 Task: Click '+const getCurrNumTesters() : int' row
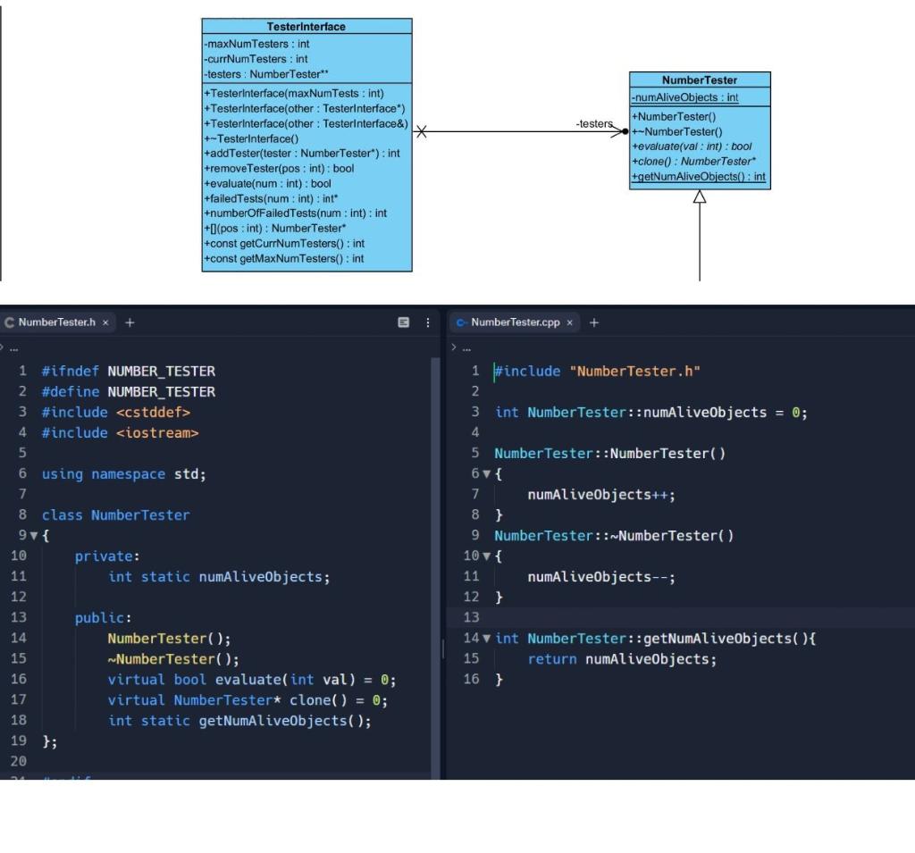pyautogui.click(x=284, y=244)
